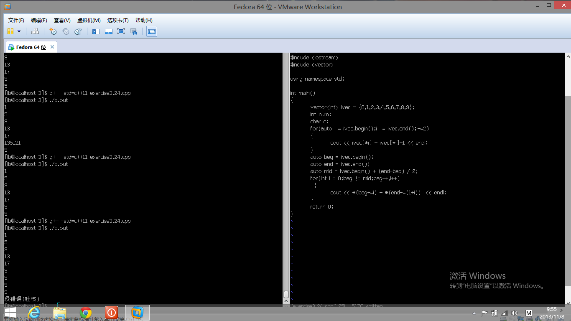This screenshot has width=571, height=321.
Task: Open the power options dropdown arrow
Action: point(19,31)
